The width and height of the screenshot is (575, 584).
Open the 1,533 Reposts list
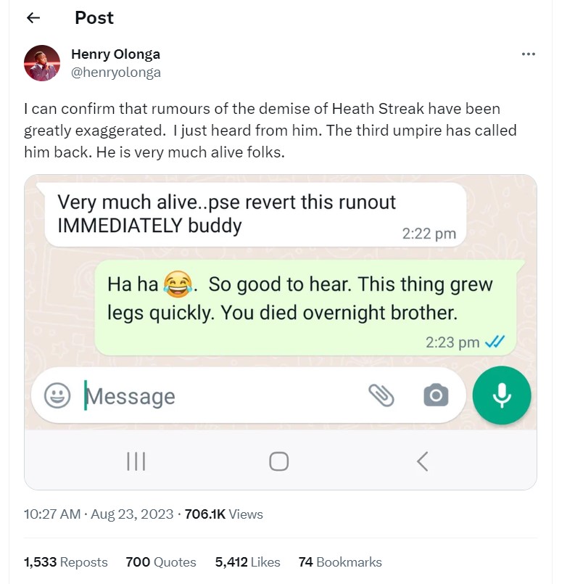click(65, 562)
